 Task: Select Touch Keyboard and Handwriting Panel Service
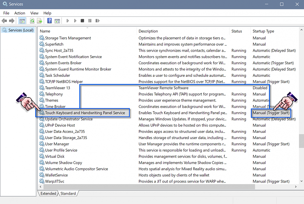point(85,113)
